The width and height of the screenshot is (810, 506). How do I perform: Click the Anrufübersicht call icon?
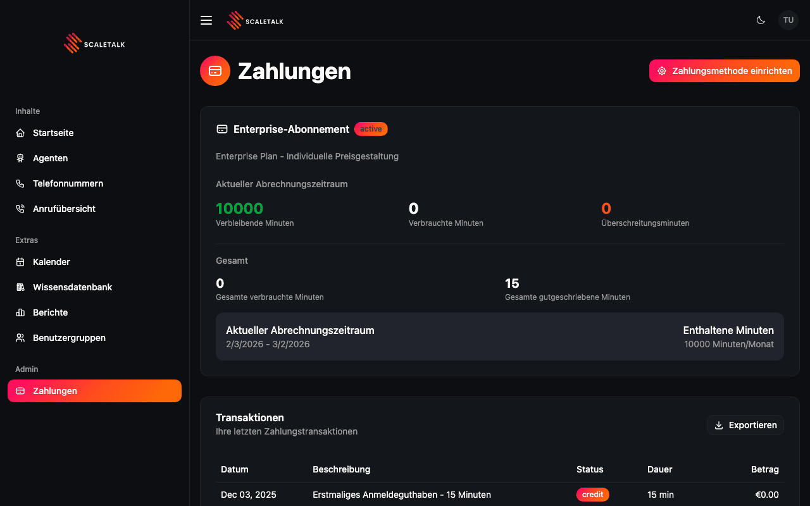point(20,209)
